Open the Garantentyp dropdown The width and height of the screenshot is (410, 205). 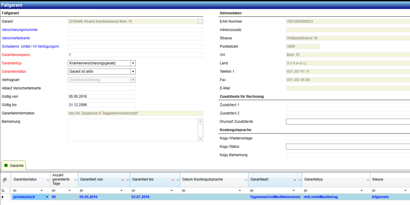[133, 63]
